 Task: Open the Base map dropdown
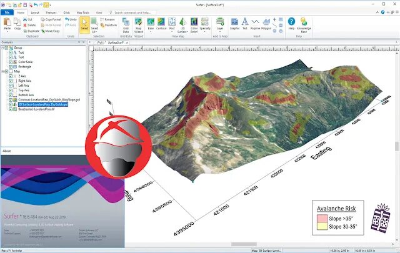point(151,32)
